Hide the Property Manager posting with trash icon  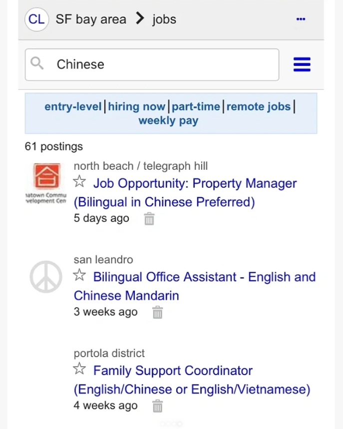click(x=149, y=219)
